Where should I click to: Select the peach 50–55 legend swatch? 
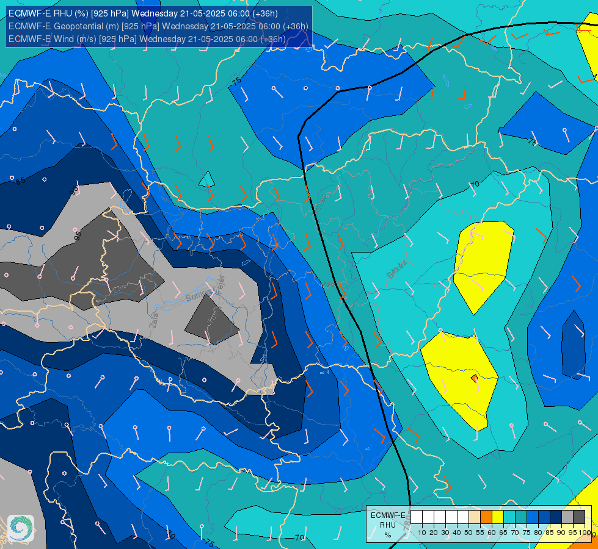point(475,517)
